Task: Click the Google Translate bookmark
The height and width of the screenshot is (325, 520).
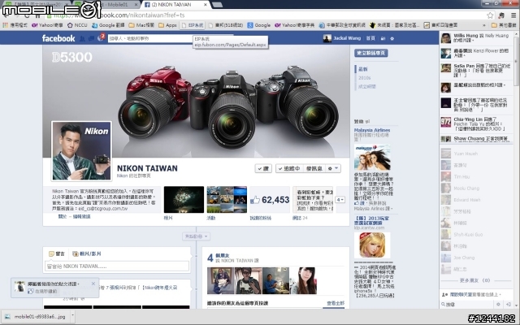Action: tap(108, 25)
